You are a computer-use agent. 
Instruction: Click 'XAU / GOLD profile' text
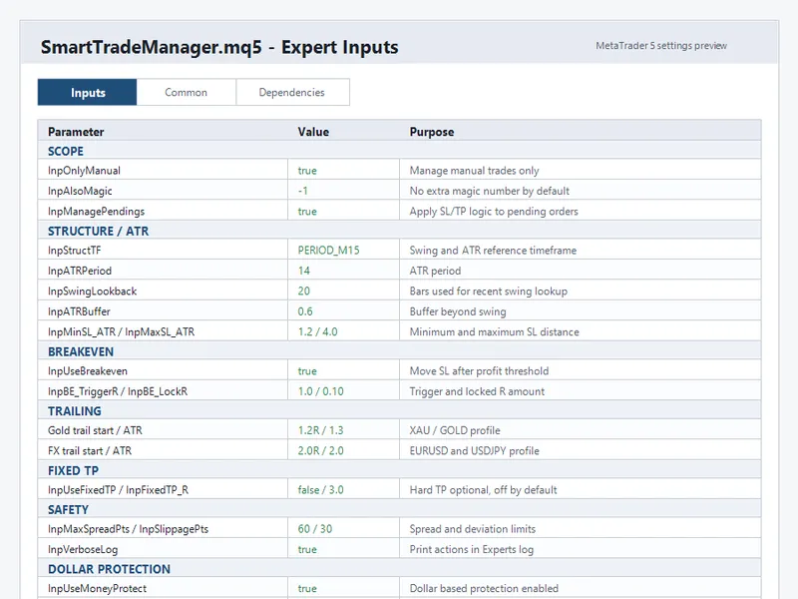pos(455,431)
